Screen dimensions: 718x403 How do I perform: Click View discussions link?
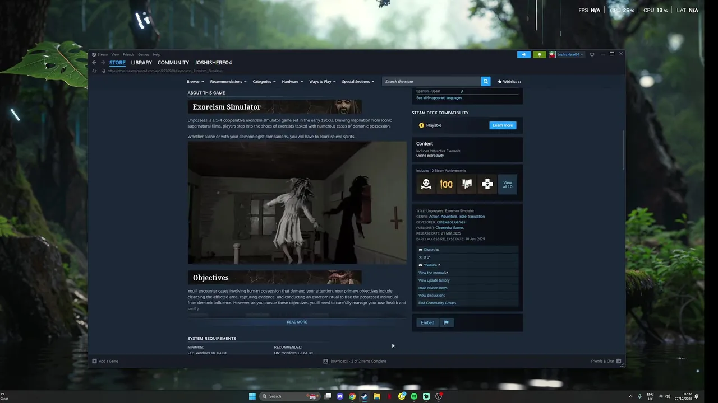[x=431, y=296]
